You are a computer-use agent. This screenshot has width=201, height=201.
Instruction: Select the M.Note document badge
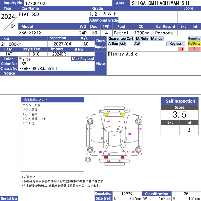[x=142, y=38]
